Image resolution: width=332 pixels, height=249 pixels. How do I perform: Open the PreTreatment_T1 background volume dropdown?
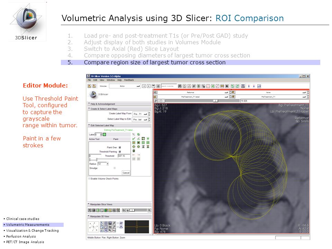point(270,97)
